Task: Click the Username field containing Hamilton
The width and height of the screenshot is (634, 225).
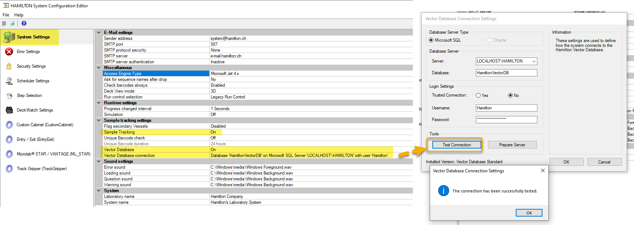Action: (506, 108)
